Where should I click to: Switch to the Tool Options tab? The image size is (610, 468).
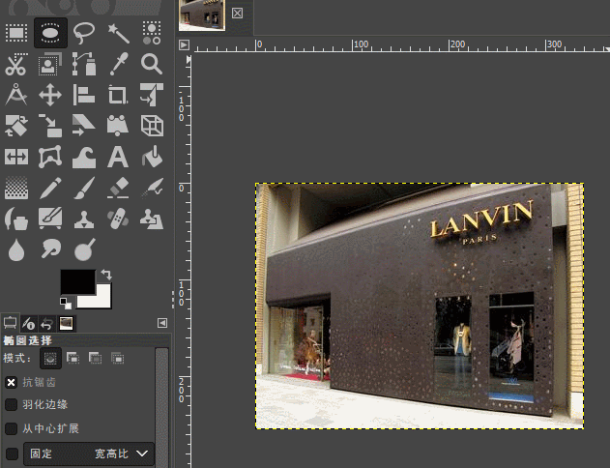point(10,323)
